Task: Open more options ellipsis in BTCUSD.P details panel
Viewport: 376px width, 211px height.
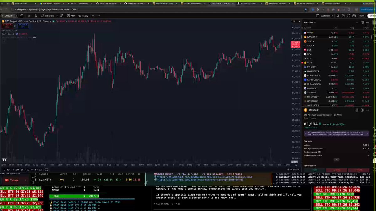Action: 368,110
